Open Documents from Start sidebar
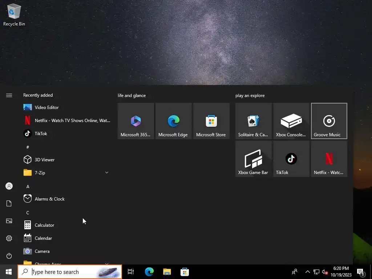 [9, 203]
